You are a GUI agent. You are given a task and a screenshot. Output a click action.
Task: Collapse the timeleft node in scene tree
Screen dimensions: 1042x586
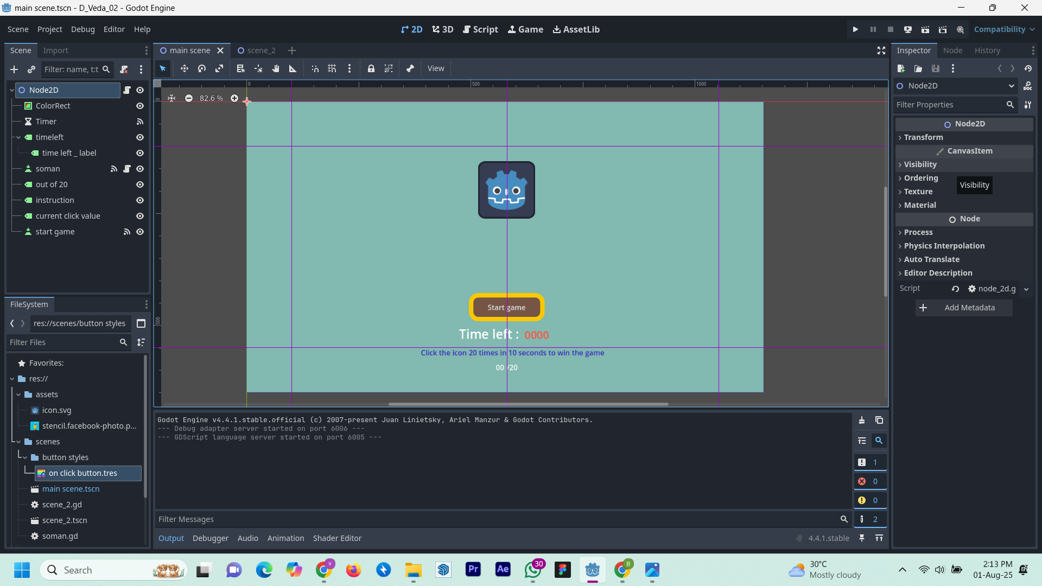tap(18, 137)
